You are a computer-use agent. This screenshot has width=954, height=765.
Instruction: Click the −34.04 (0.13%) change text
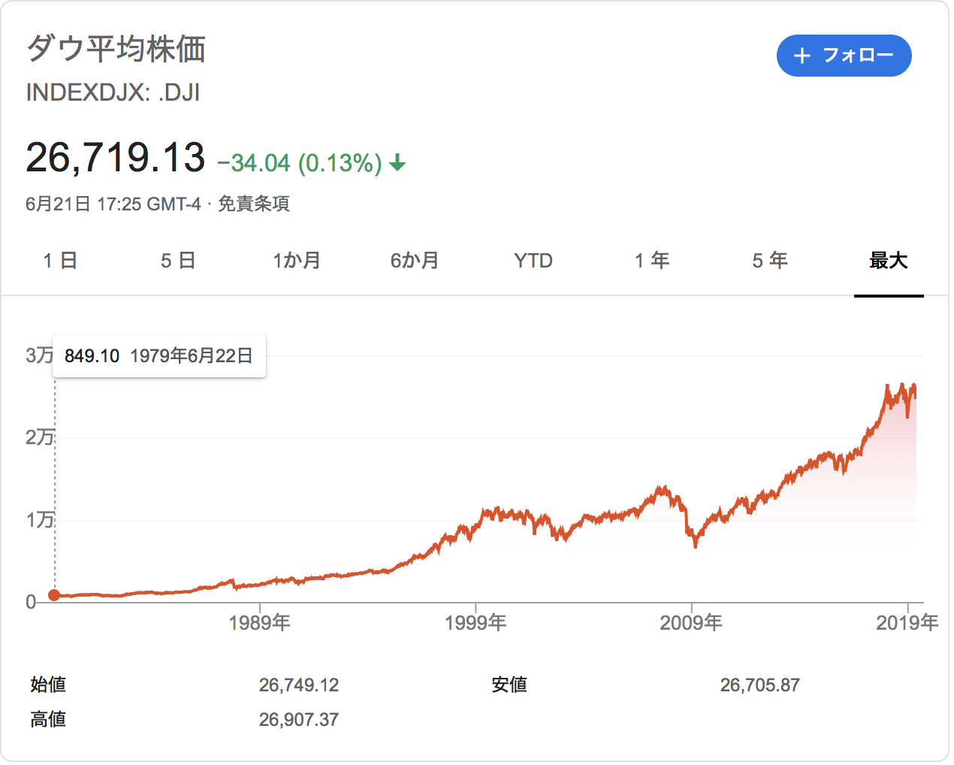click(x=300, y=163)
